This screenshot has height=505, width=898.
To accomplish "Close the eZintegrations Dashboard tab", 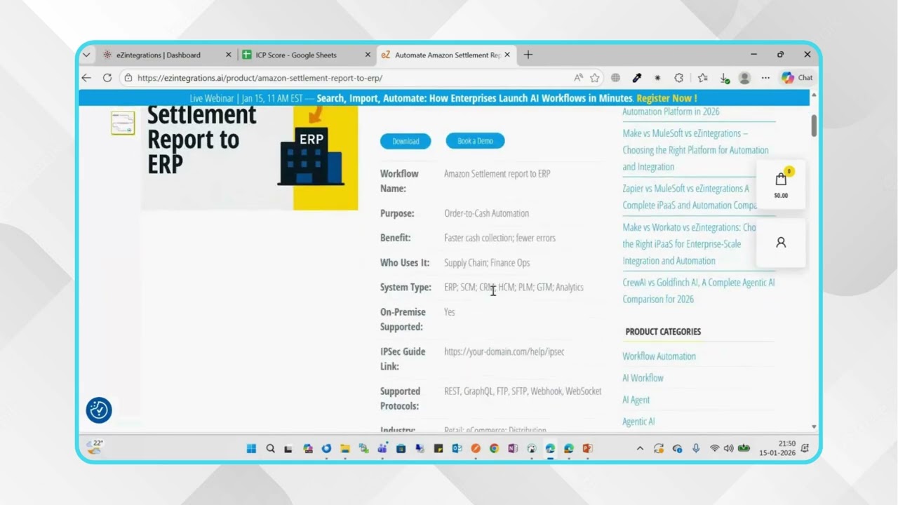I will [x=229, y=55].
